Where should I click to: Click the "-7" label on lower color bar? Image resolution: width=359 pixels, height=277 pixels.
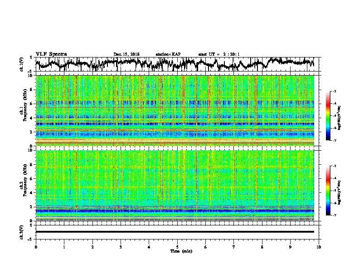pos(334,215)
